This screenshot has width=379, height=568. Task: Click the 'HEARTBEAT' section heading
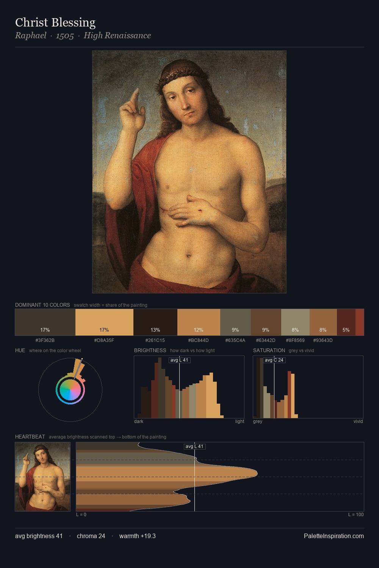(x=30, y=437)
